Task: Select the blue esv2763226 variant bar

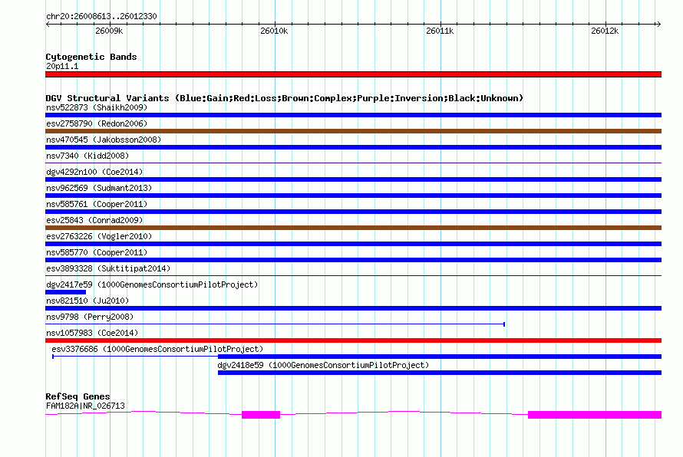Action: (353, 244)
